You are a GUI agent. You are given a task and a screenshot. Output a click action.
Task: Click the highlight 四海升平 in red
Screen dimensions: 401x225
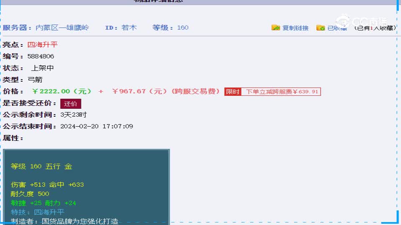(x=43, y=45)
